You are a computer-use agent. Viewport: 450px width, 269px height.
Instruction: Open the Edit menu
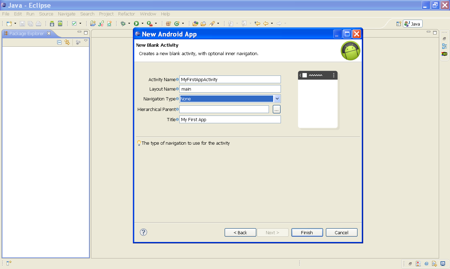pyautogui.click(x=18, y=14)
